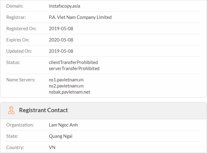Click the Status field label
This screenshot has width=207, height=153.
tap(13, 62)
